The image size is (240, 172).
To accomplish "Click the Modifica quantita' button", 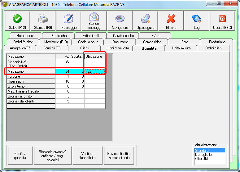I will point(20,156).
